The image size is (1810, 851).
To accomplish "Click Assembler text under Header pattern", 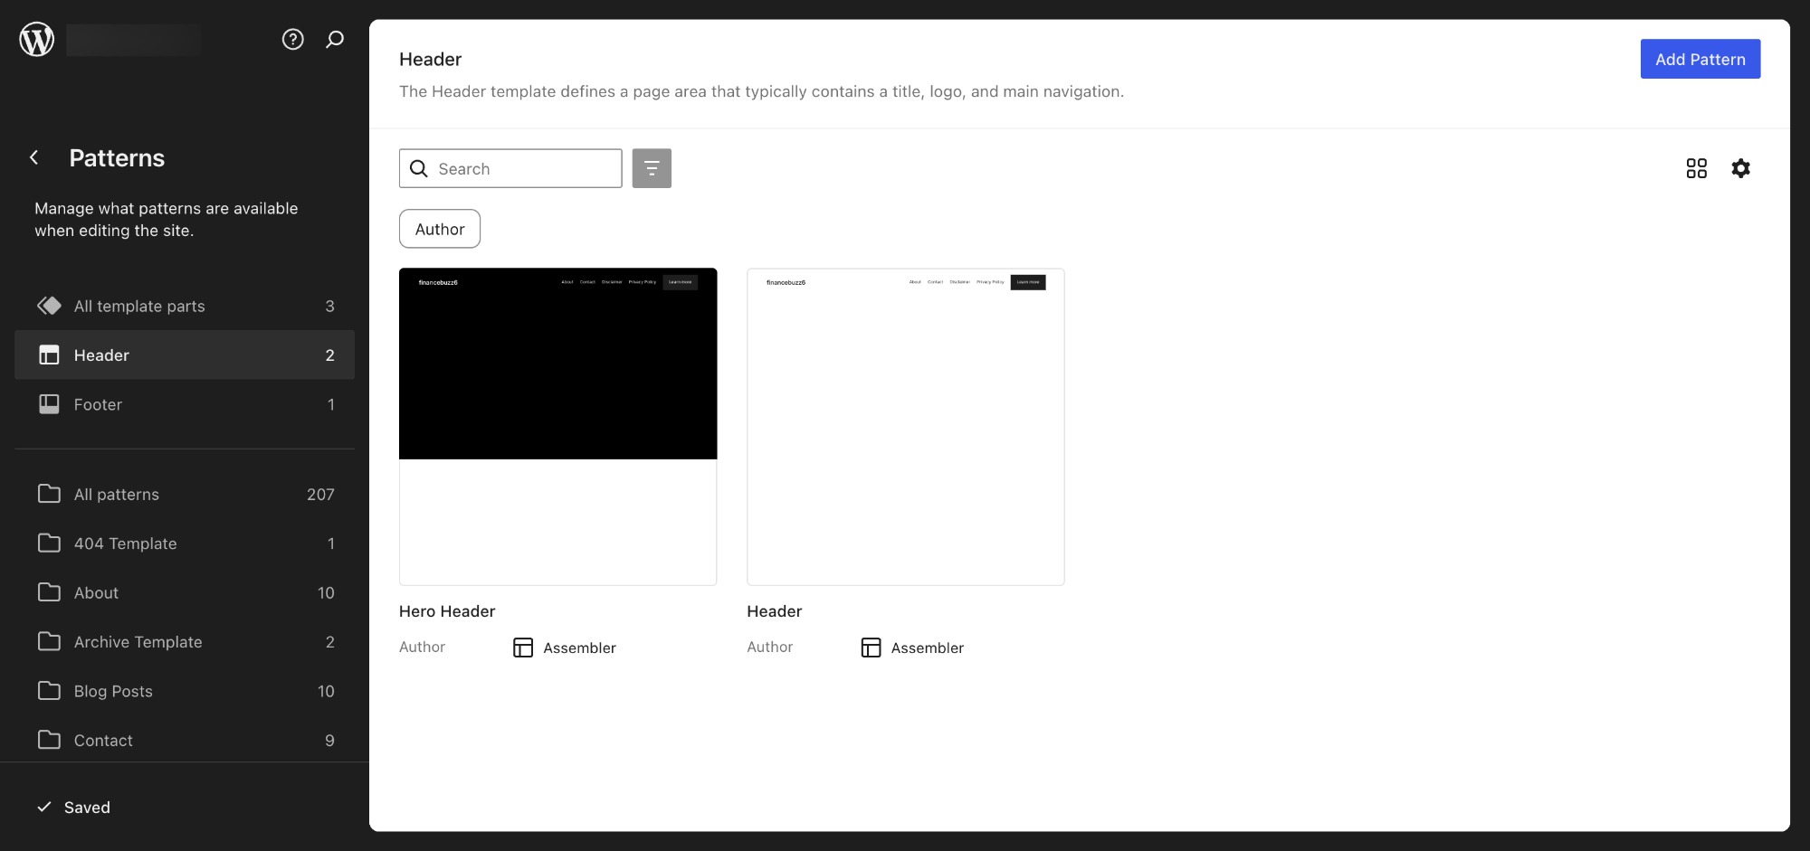I will [x=927, y=648].
